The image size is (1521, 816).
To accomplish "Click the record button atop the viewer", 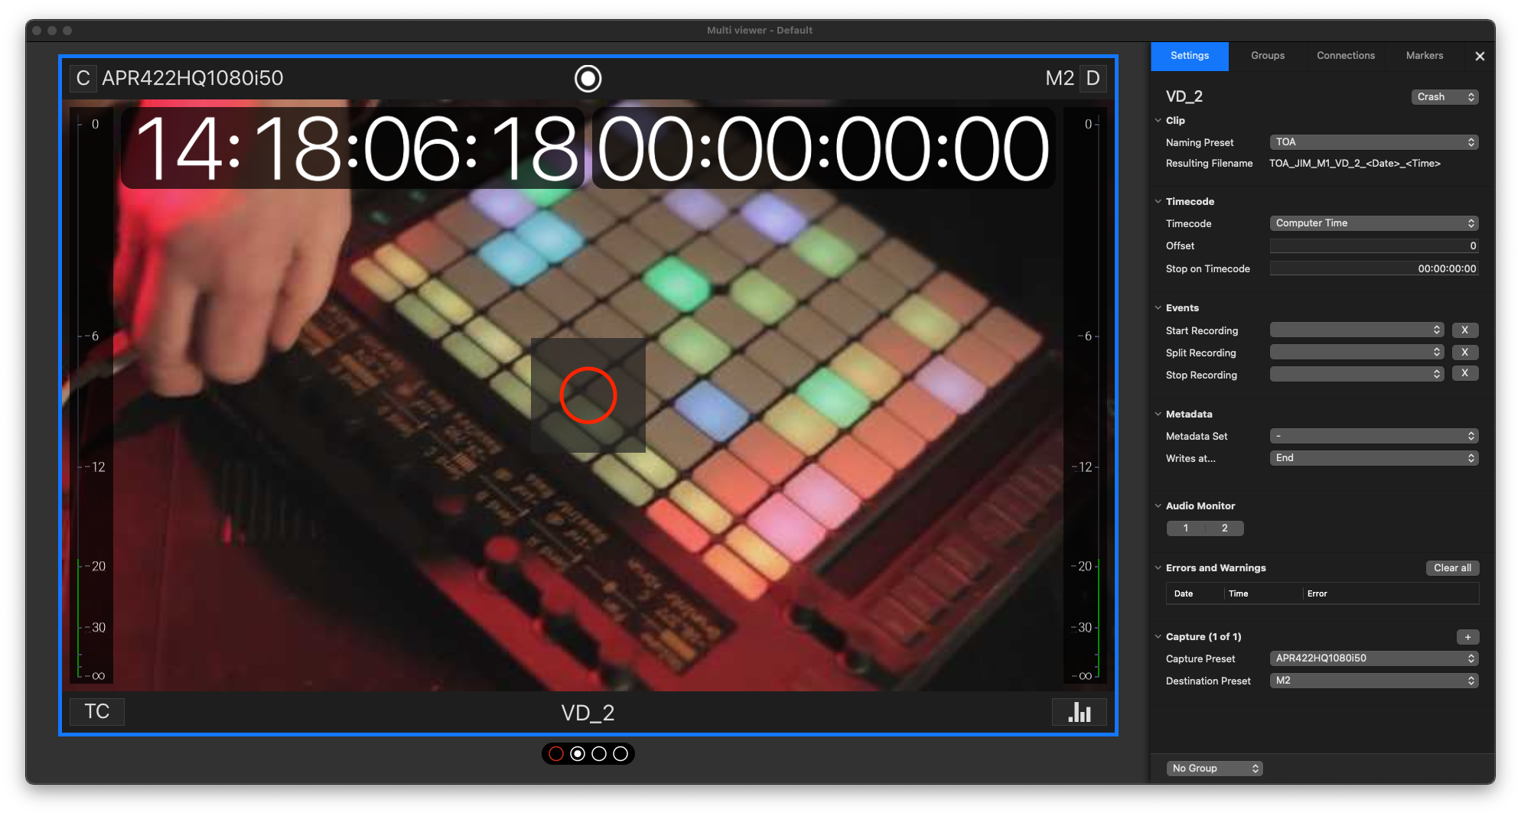I will 588,79.
